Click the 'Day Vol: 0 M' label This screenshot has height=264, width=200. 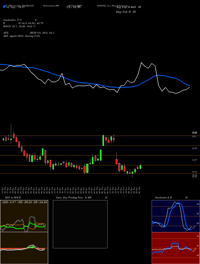click(x=126, y=12)
